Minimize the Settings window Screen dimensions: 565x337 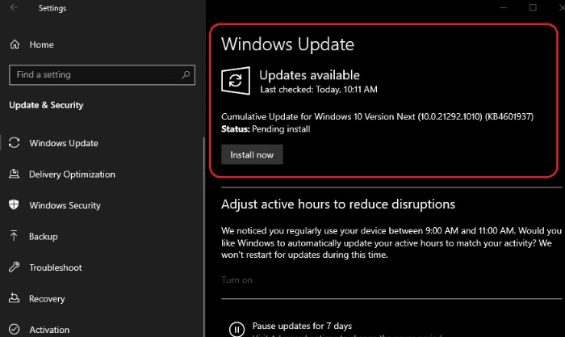tap(503, 7)
